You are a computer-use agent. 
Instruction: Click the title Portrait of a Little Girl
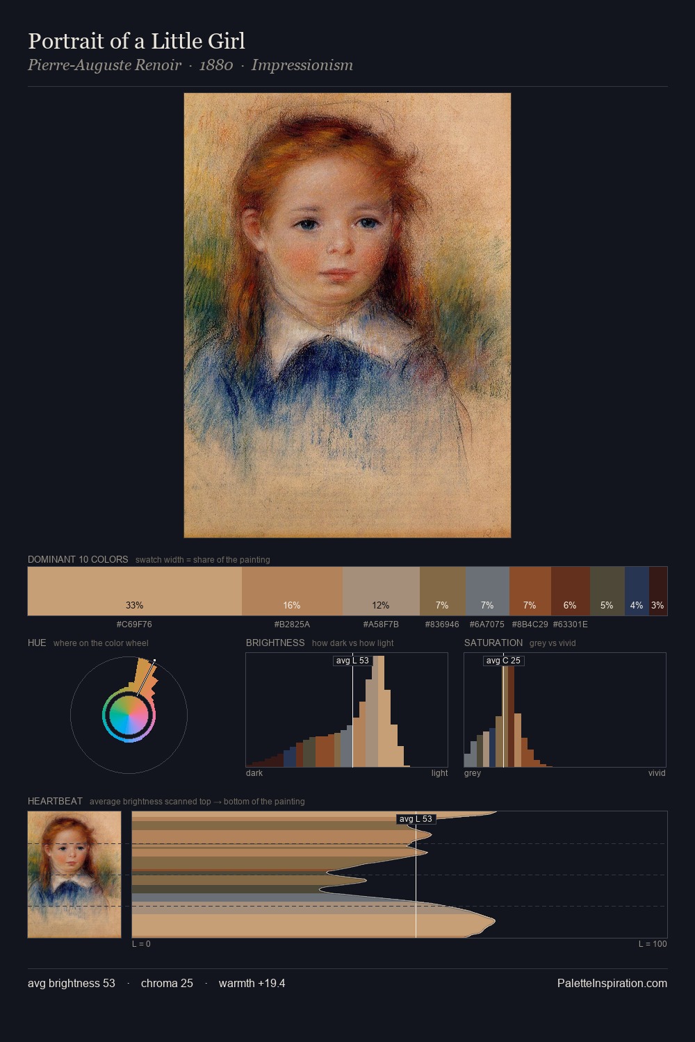point(136,41)
